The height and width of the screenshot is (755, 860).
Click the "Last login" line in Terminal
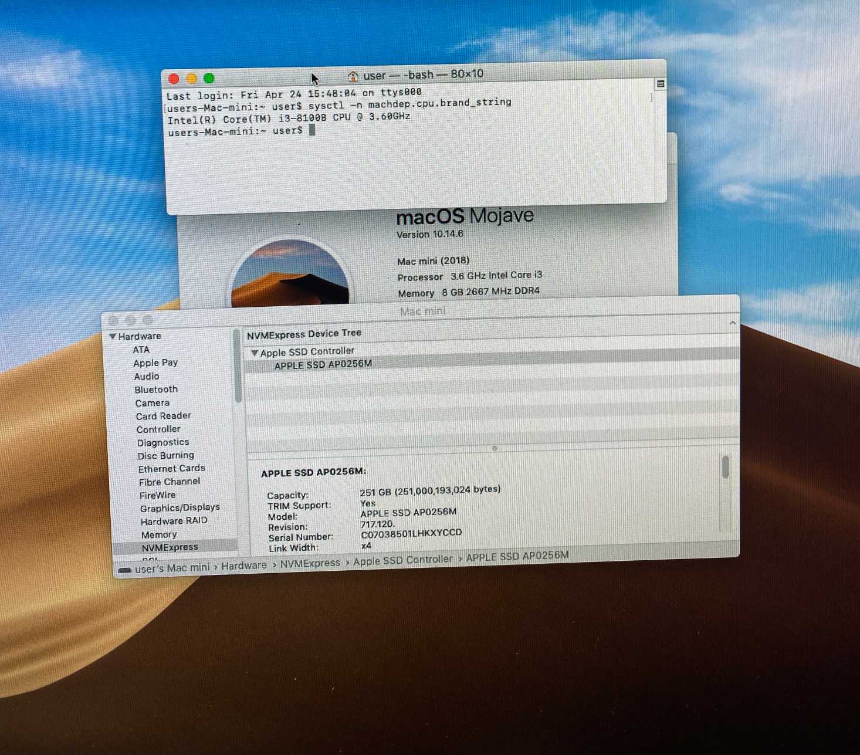294,94
